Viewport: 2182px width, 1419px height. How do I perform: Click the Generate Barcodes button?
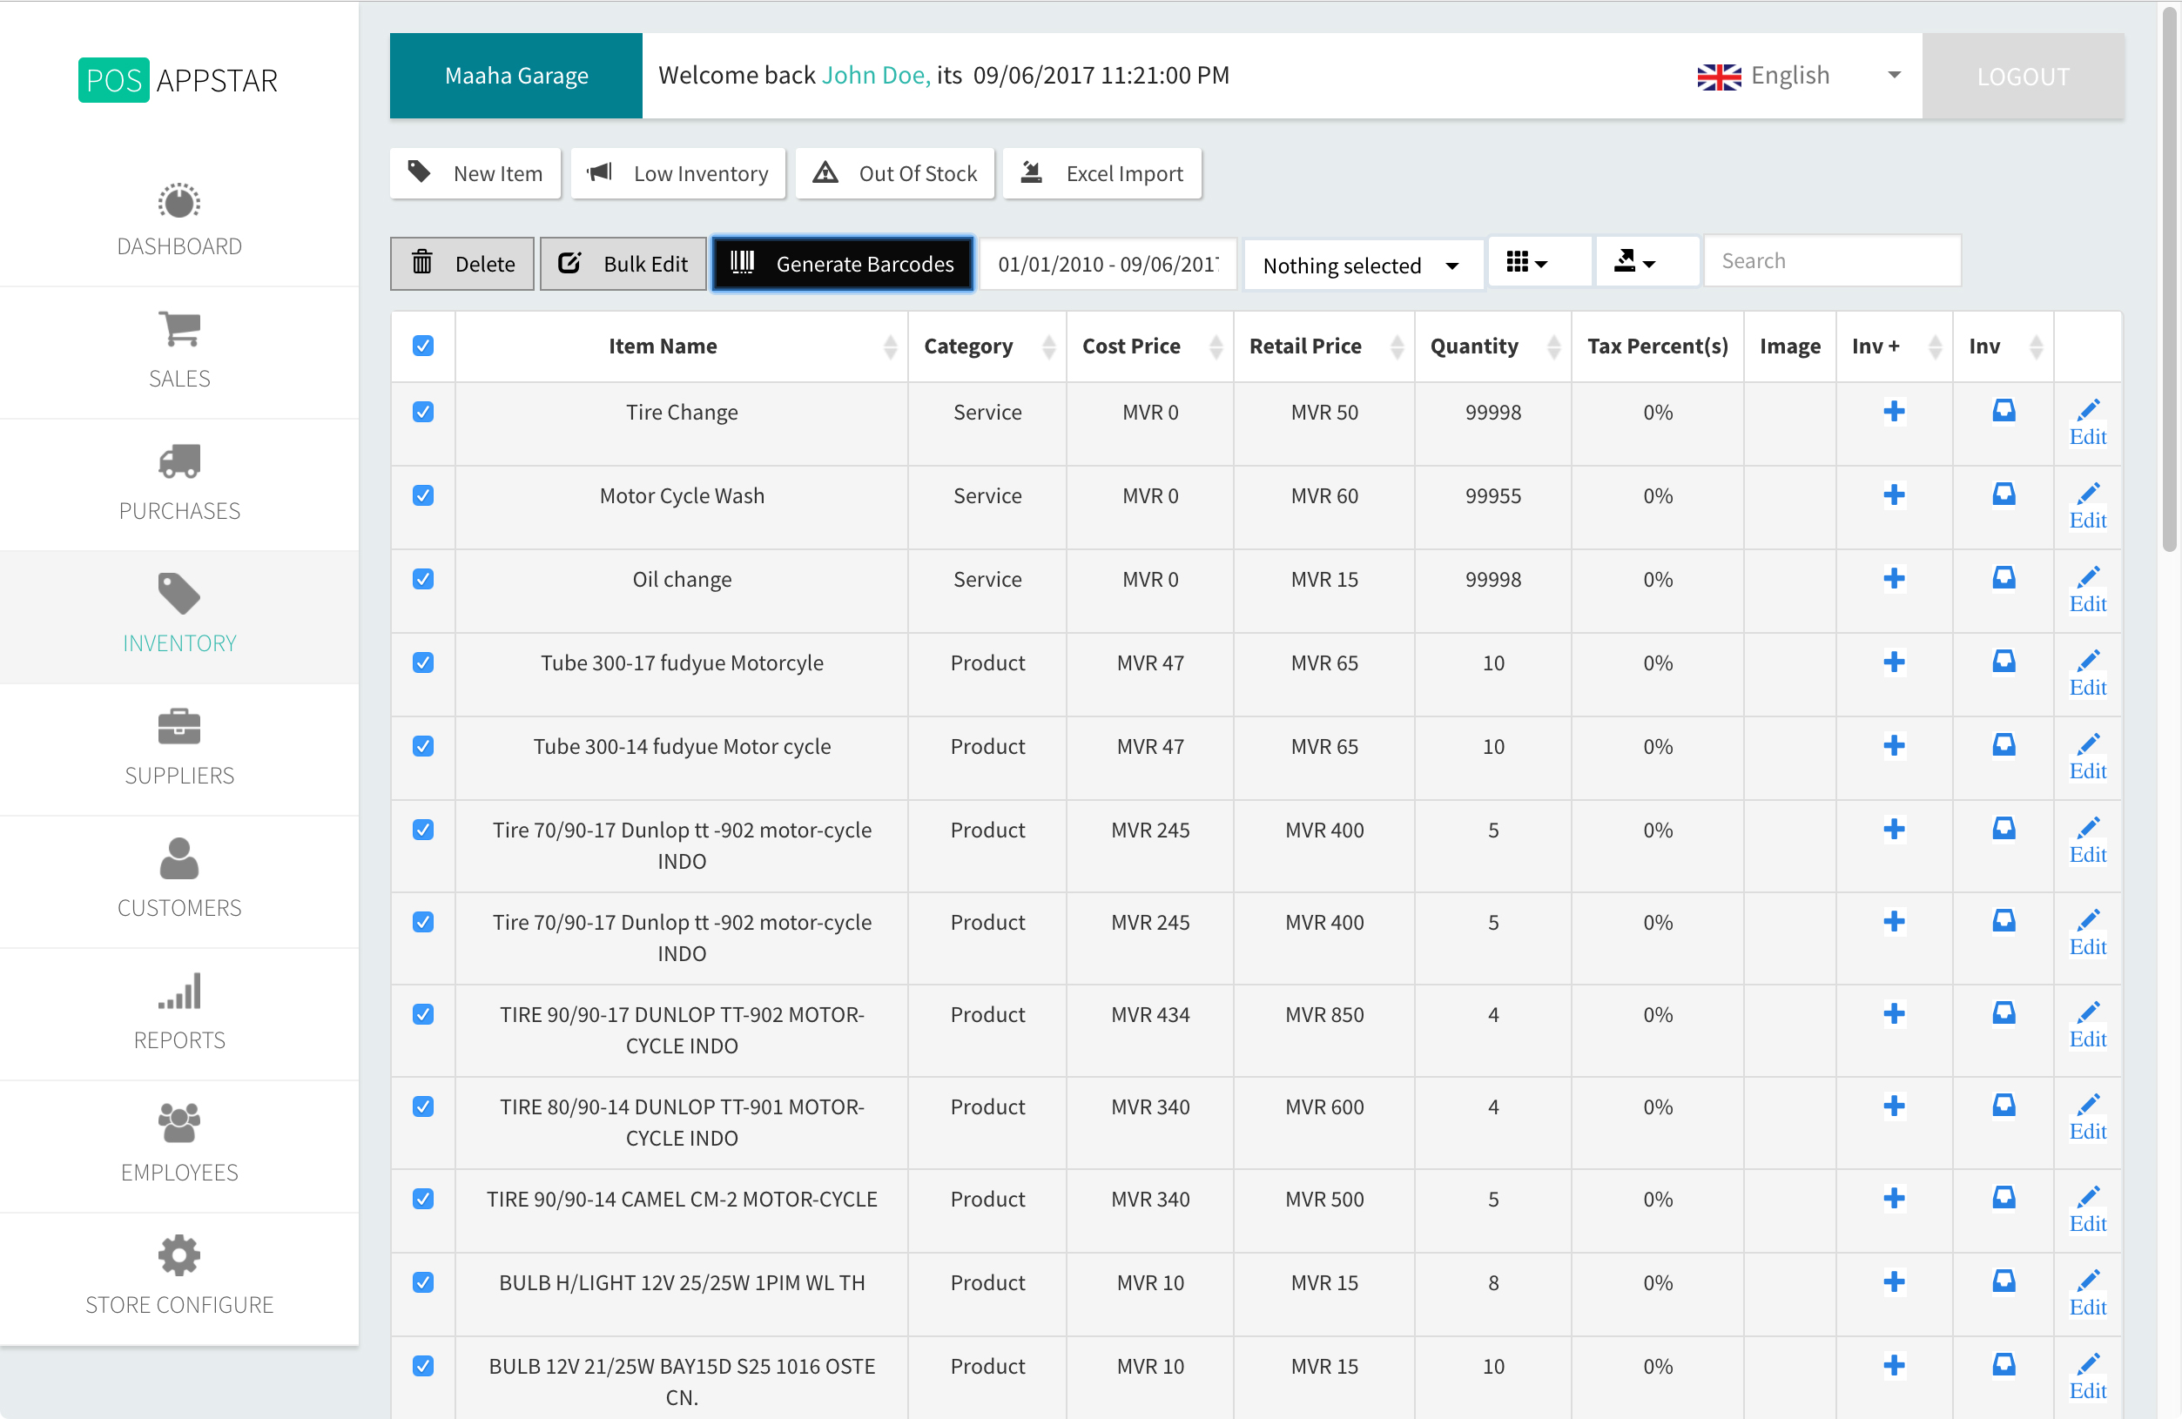tap(842, 264)
